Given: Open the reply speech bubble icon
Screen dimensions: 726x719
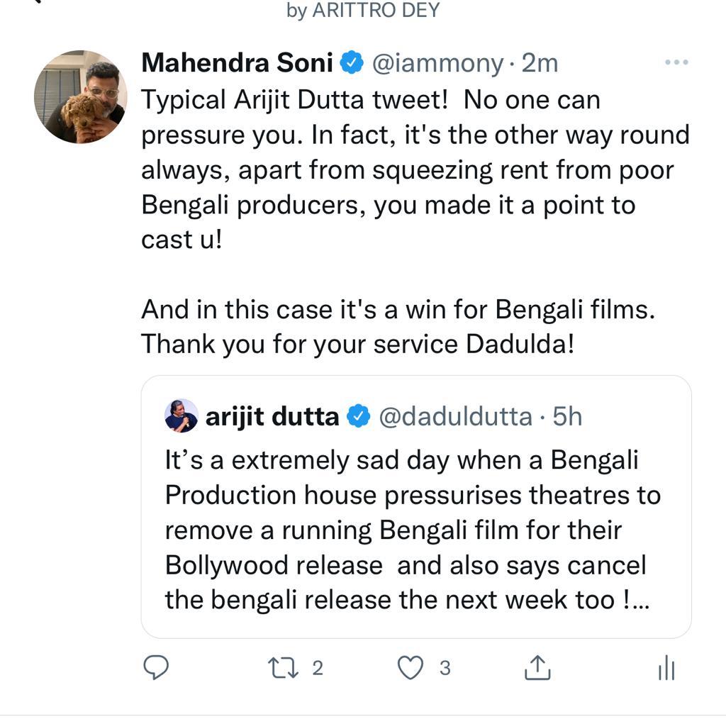Looking at the screenshot, I should [x=156, y=668].
